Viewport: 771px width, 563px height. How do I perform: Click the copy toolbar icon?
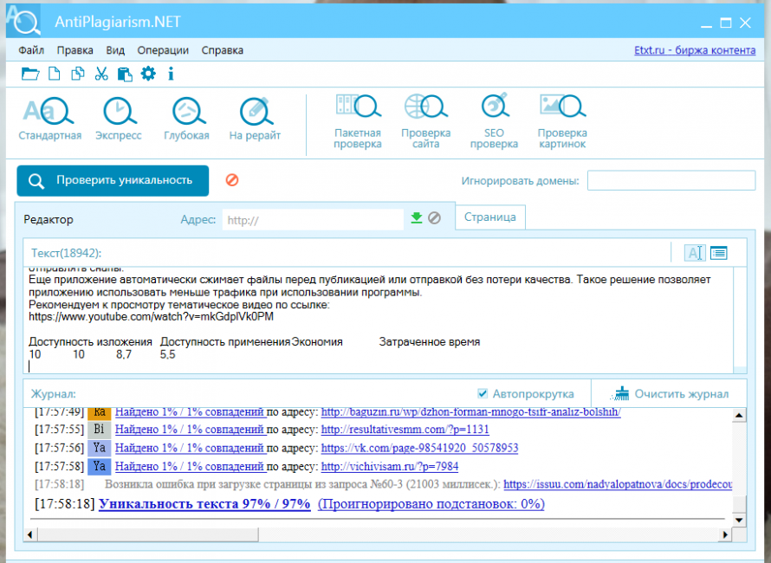pyautogui.click(x=78, y=74)
